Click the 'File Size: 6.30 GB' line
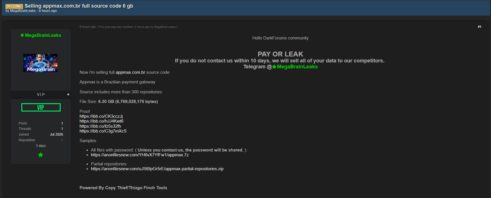The height and width of the screenshot is (198, 491). [119, 102]
